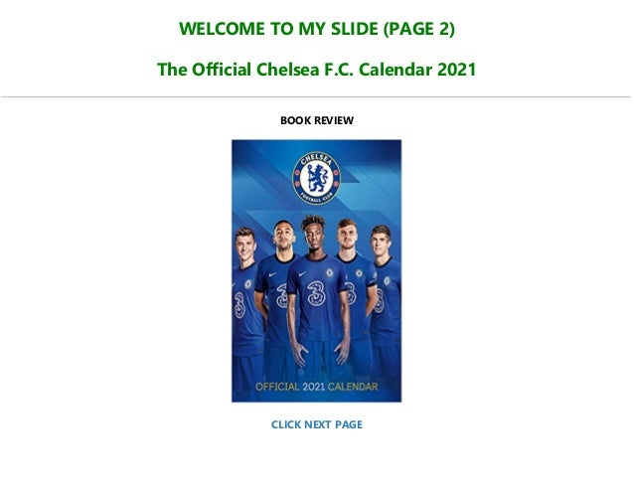Click OFFICIAL 2021 CALENDAR text on cover

317,387
